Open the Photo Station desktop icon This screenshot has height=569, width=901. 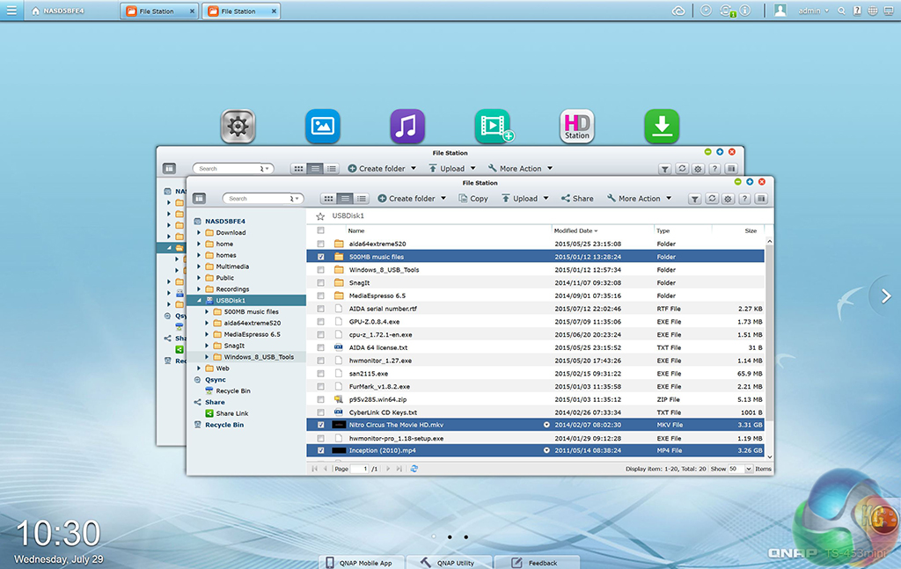322,127
